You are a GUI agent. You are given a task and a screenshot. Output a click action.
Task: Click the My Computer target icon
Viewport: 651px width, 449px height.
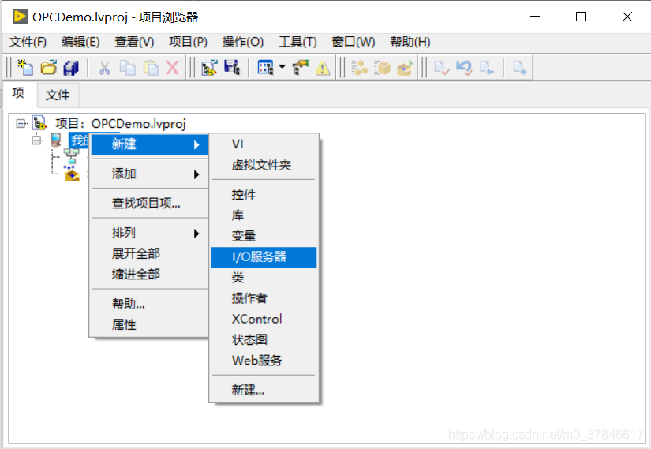pyautogui.click(x=56, y=140)
